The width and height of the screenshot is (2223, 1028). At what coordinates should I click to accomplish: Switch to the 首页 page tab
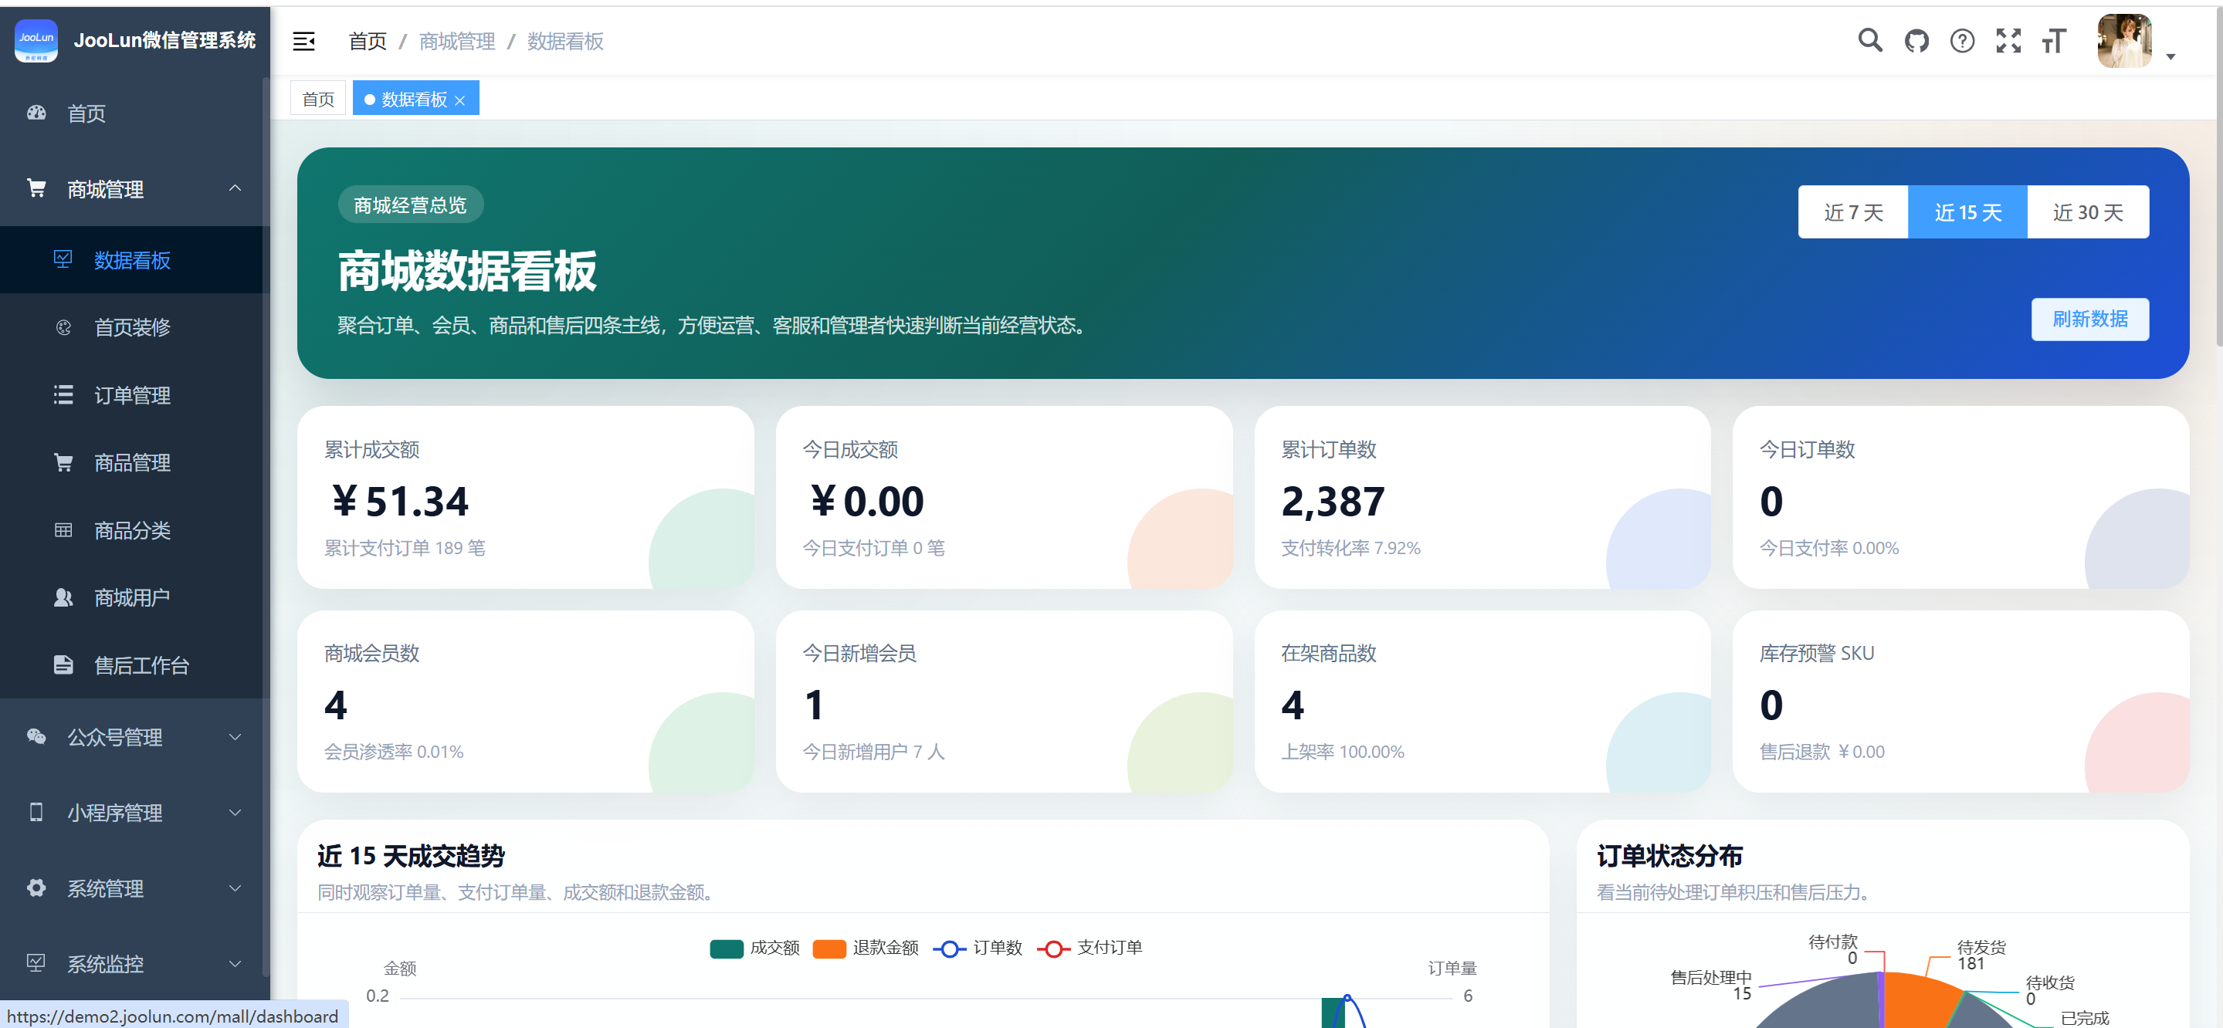click(317, 98)
